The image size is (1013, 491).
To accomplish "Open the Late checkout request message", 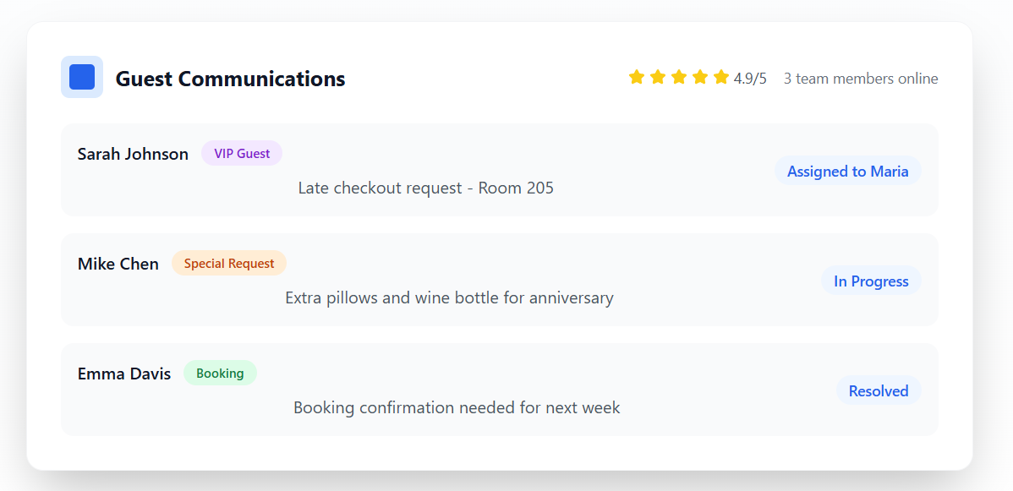I will (425, 188).
